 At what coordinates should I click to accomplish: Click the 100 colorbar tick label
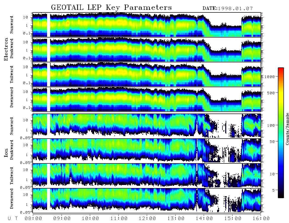271,125
